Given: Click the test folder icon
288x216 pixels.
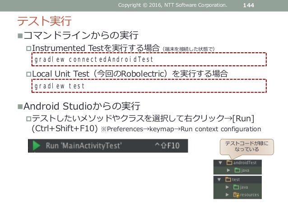Looking at the screenshot, I should point(228,179).
